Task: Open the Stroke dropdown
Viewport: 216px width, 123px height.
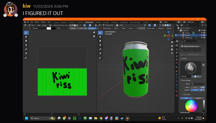Action: coord(117,28)
